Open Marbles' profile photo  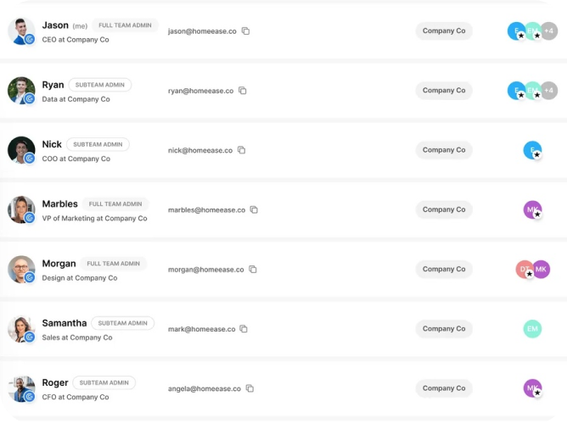pos(21,209)
